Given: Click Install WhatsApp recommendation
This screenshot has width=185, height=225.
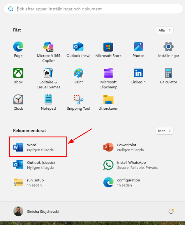Looking at the screenshot, I should point(131,165).
